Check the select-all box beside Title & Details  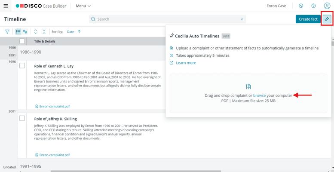[22, 41]
